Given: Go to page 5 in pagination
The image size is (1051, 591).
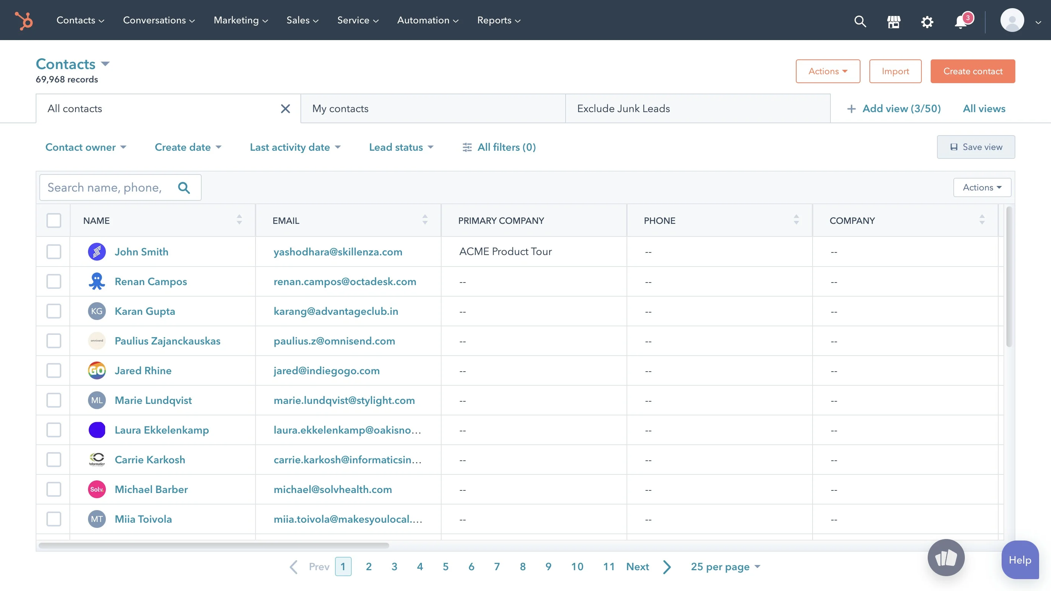Looking at the screenshot, I should pos(446,567).
